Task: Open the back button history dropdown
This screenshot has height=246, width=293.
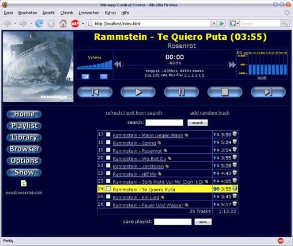Action: coord(15,24)
